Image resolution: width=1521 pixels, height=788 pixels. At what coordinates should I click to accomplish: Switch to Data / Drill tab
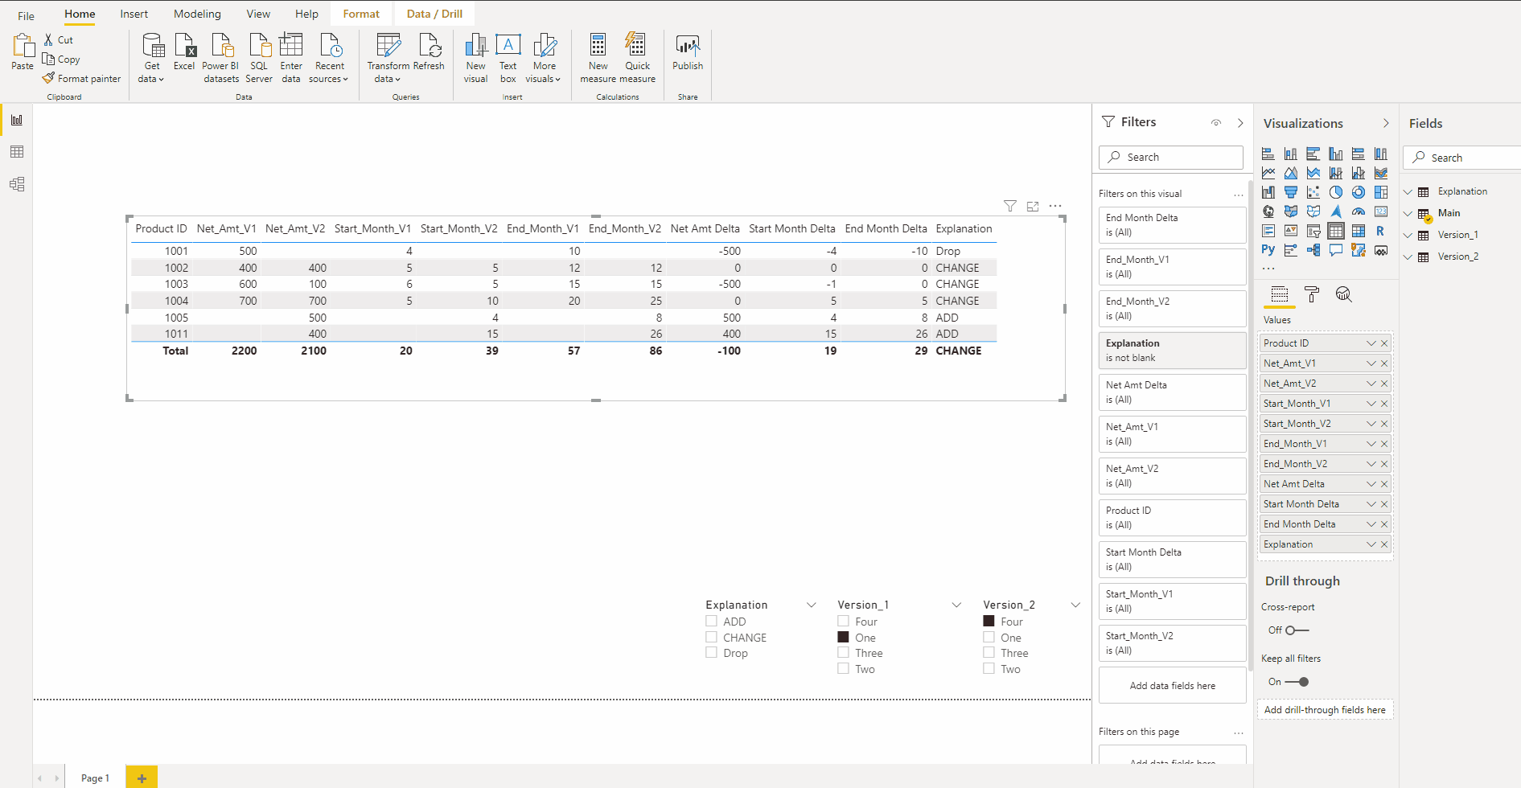pyautogui.click(x=434, y=14)
